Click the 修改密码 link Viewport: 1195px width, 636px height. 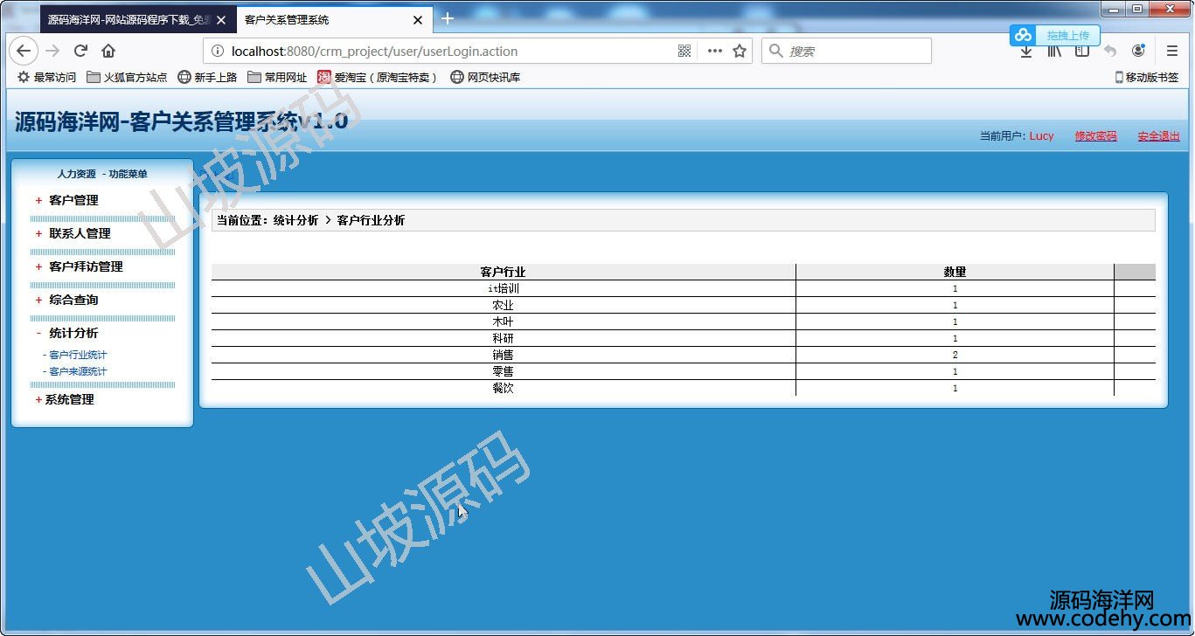pos(1096,136)
